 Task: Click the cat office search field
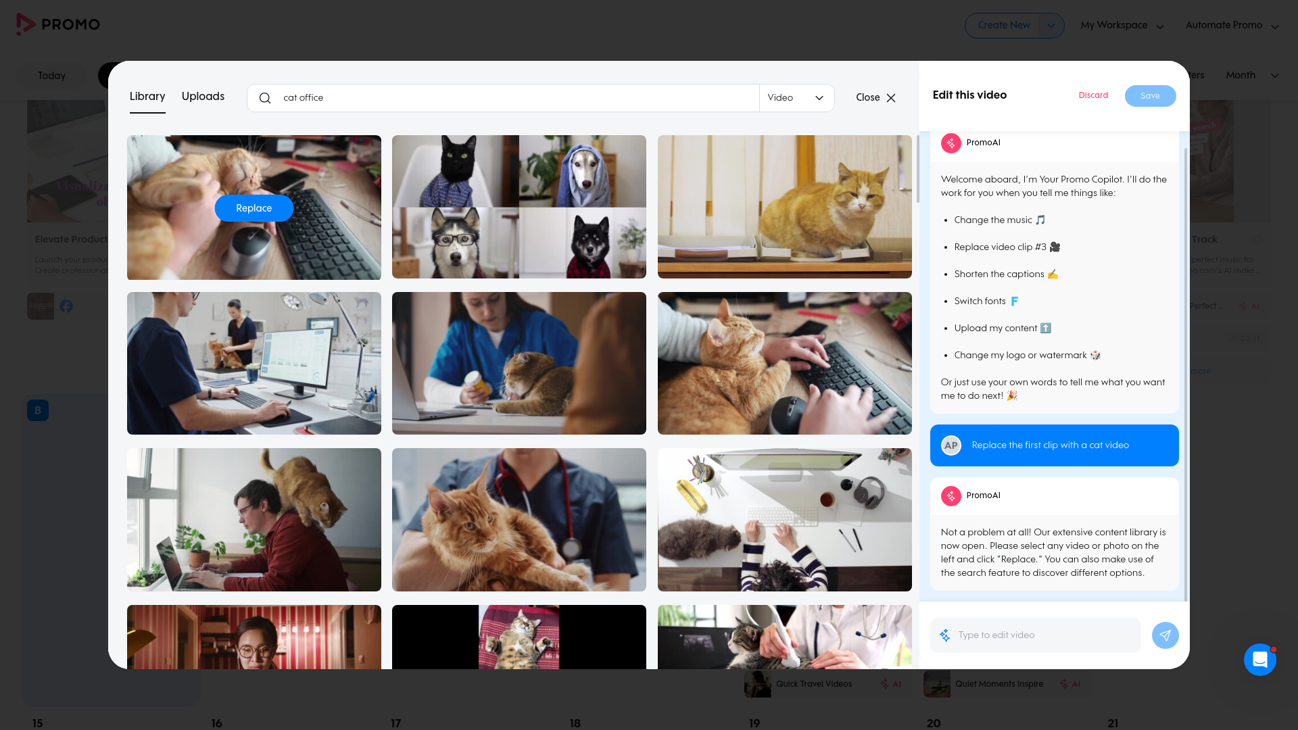pos(503,98)
